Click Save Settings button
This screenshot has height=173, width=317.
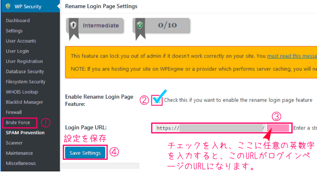coord(85,153)
